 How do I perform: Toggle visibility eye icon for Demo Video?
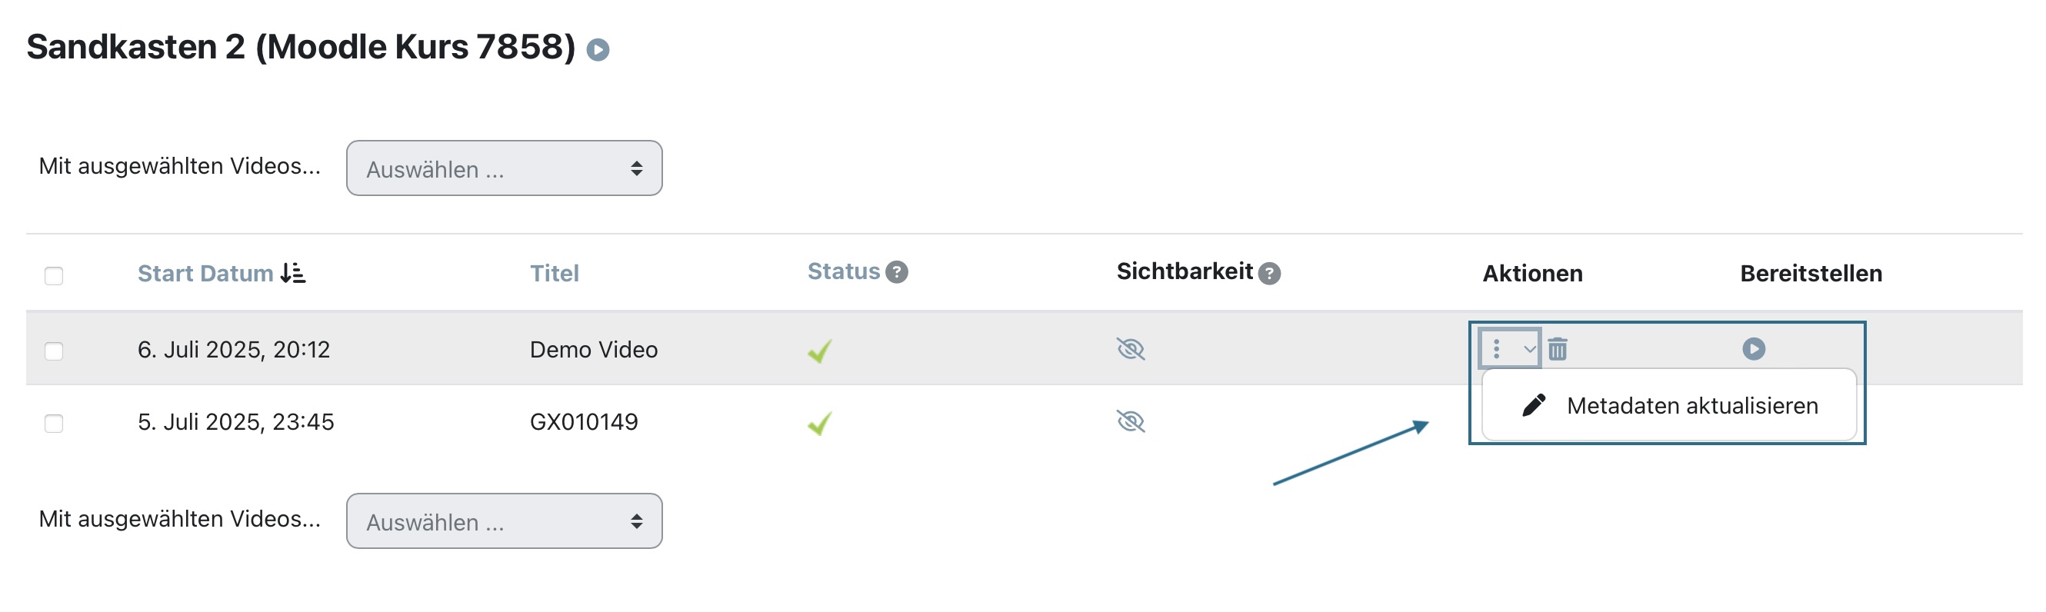tap(1130, 349)
